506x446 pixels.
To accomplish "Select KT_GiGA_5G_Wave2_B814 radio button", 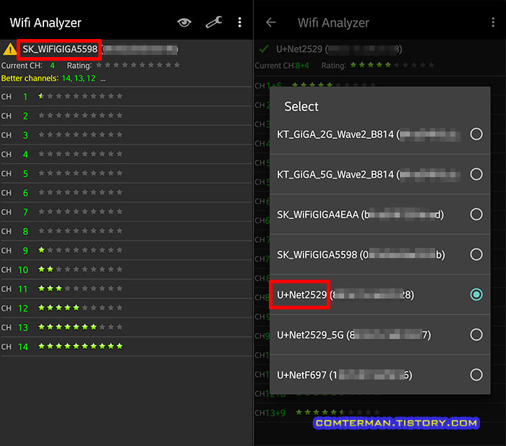I will tap(476, 174).
